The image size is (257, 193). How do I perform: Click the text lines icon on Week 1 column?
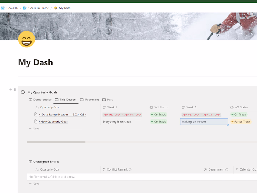tap(104, 107)
